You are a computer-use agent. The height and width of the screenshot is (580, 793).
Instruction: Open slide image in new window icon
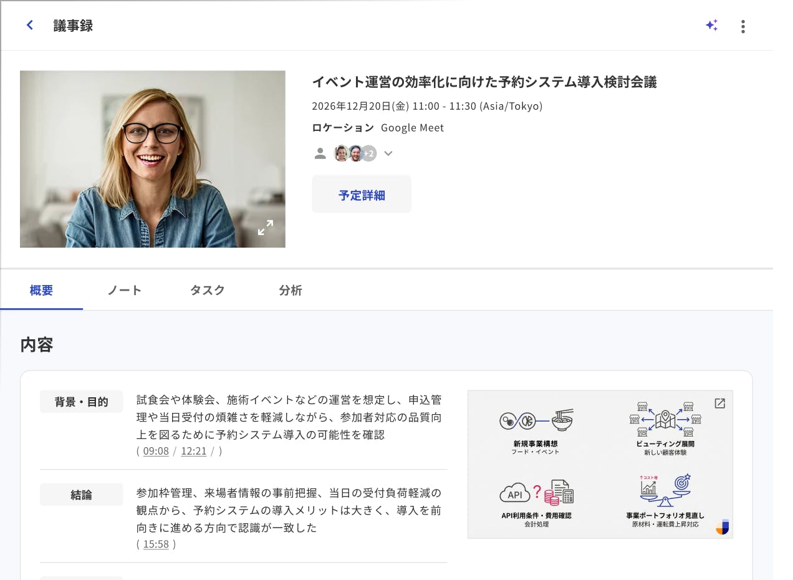[x=719, y=404]
